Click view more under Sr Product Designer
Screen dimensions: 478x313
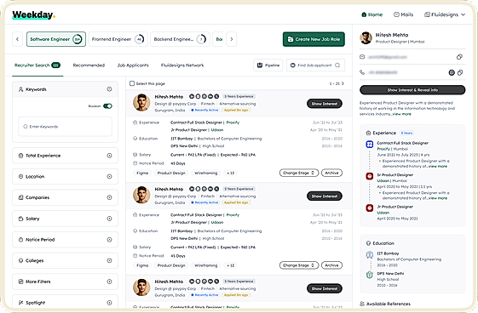click(x=438, y=198)
